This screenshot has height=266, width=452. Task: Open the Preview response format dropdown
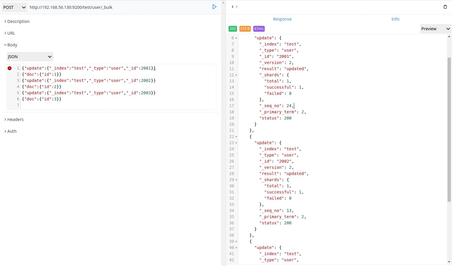coord(435,29)
